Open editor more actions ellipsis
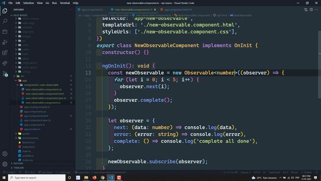Screen dimensions: 321x181 (x=316, y=10)
